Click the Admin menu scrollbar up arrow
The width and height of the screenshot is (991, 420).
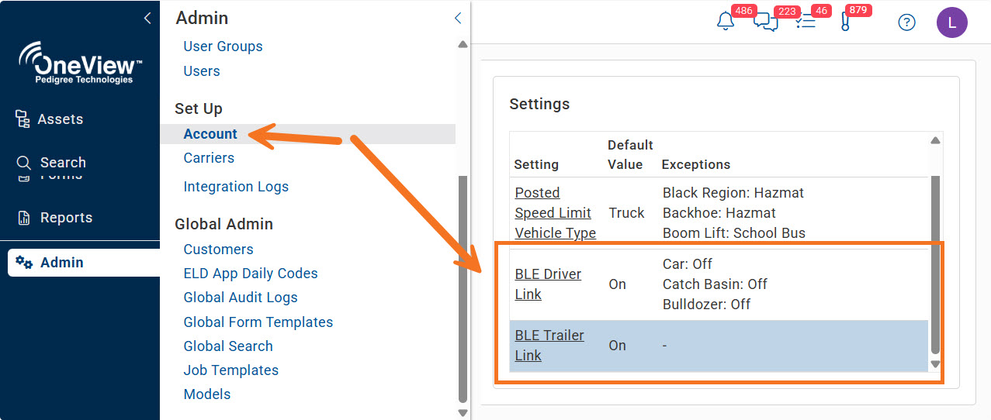463,44
